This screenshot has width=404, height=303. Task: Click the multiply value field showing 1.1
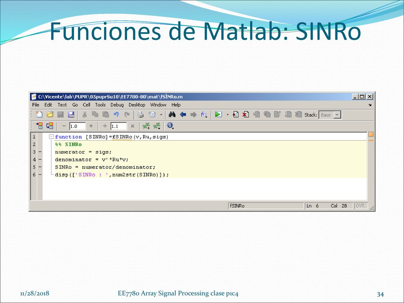pos(119,126)
